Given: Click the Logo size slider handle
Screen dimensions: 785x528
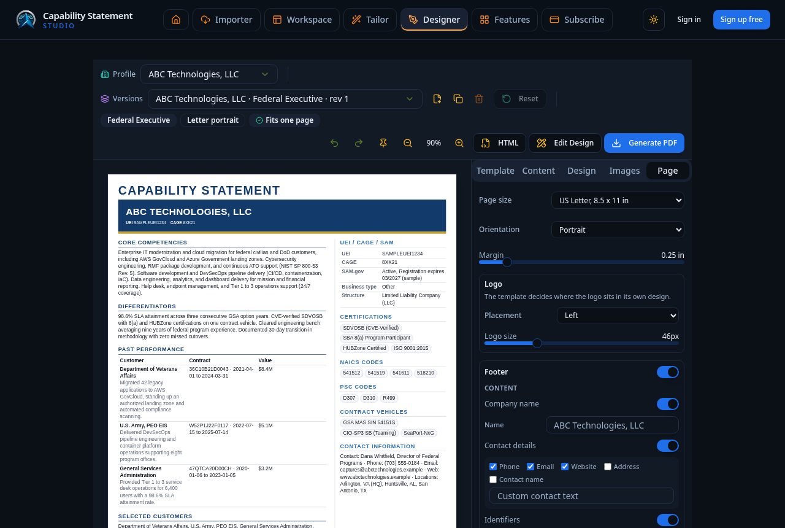Looking at the screenshot, I should [537, 343].
